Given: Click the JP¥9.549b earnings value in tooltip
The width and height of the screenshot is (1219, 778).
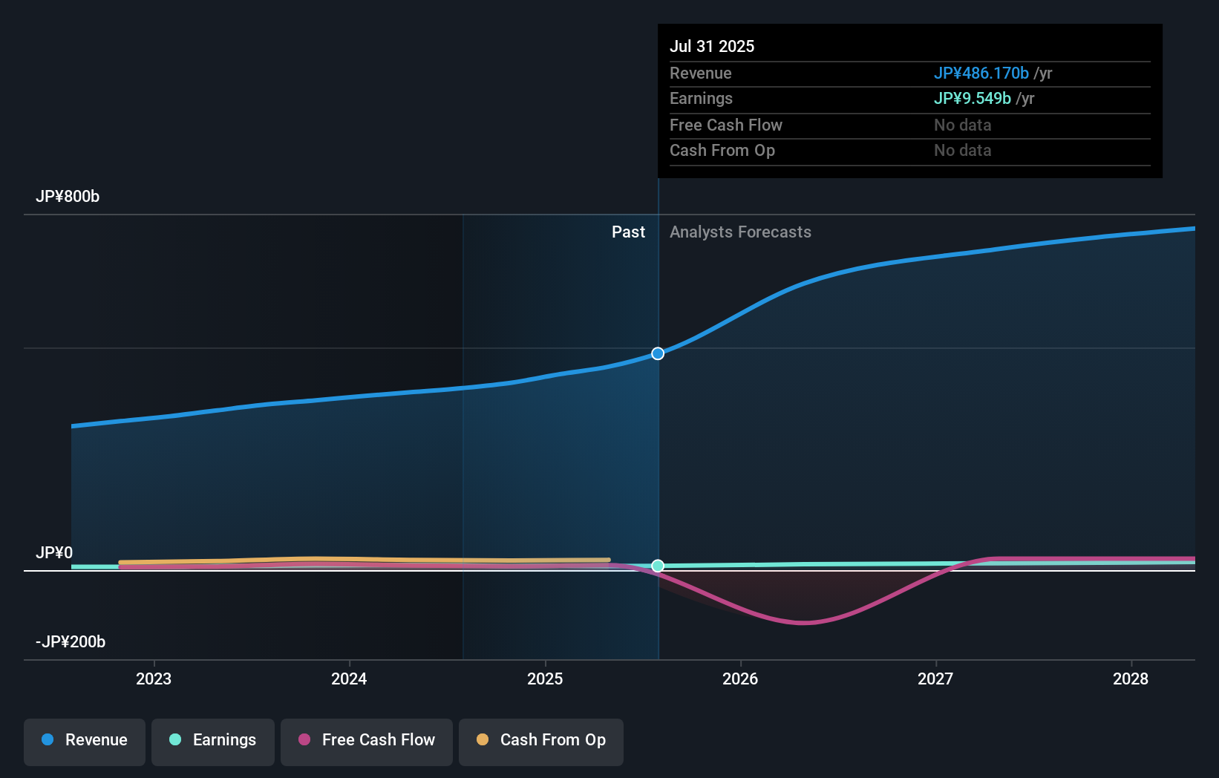Looking at the screenshot, I should click(x=973, y=98).
